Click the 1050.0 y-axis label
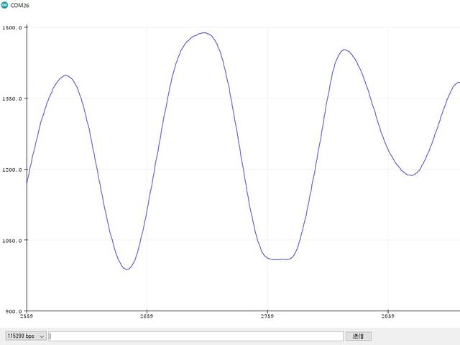The image size is (460, 345). coord(12,241)
